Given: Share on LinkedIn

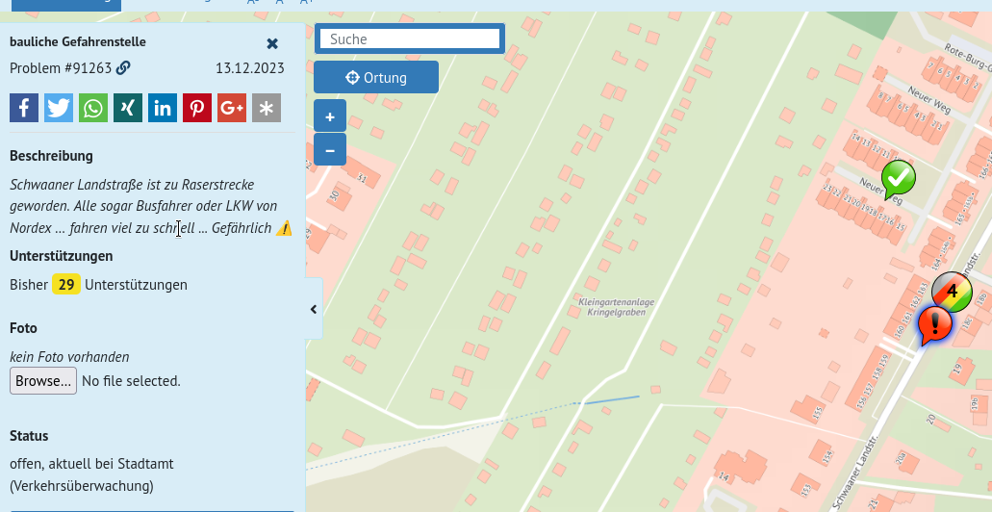Looking at the screenshot, I should (x=163, y=108).
